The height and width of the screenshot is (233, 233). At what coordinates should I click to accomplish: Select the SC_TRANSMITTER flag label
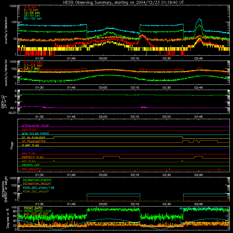tap(34, 142)
